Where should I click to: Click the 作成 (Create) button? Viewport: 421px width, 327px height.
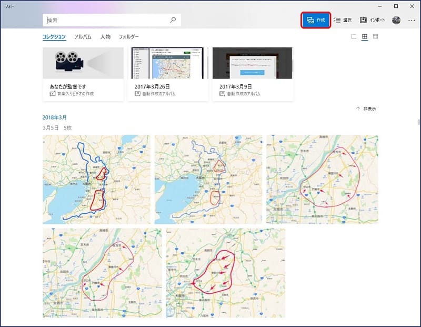point(316,20)
